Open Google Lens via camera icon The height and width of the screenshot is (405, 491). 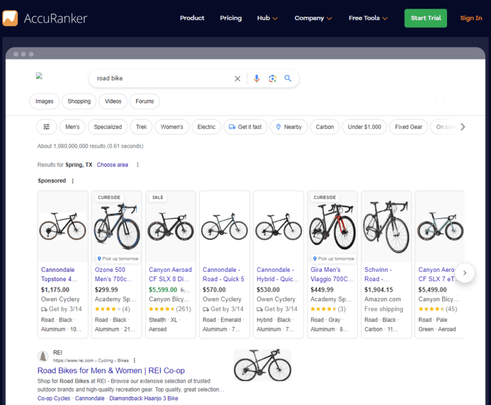pyautogui.click(x=272, y=79)
